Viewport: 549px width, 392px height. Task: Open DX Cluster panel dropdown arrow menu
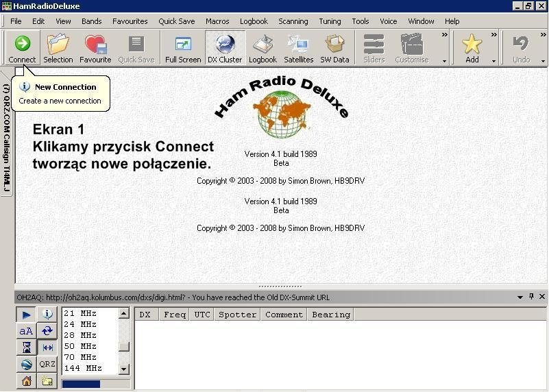520,297
